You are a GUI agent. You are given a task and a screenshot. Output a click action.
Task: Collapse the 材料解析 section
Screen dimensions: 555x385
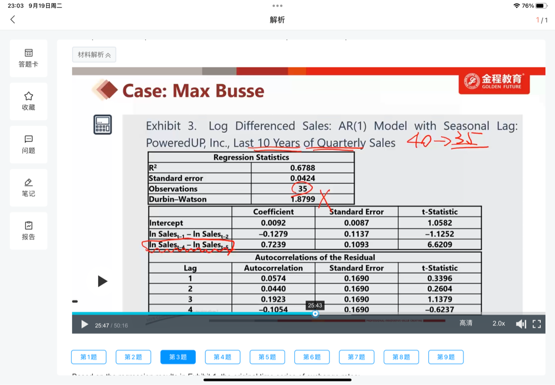(94, 55)
